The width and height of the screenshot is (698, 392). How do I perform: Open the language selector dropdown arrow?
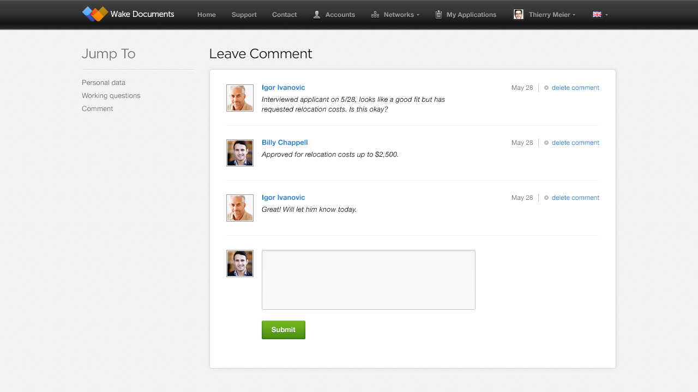[606, 15]
